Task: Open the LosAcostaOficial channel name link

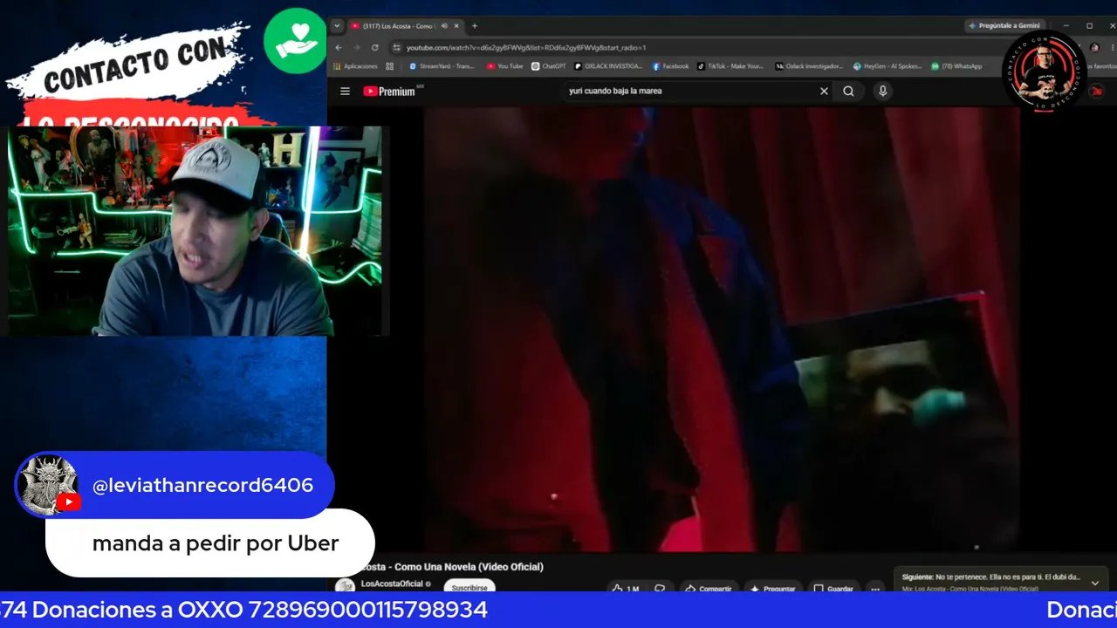Action: tap(392, 584)
